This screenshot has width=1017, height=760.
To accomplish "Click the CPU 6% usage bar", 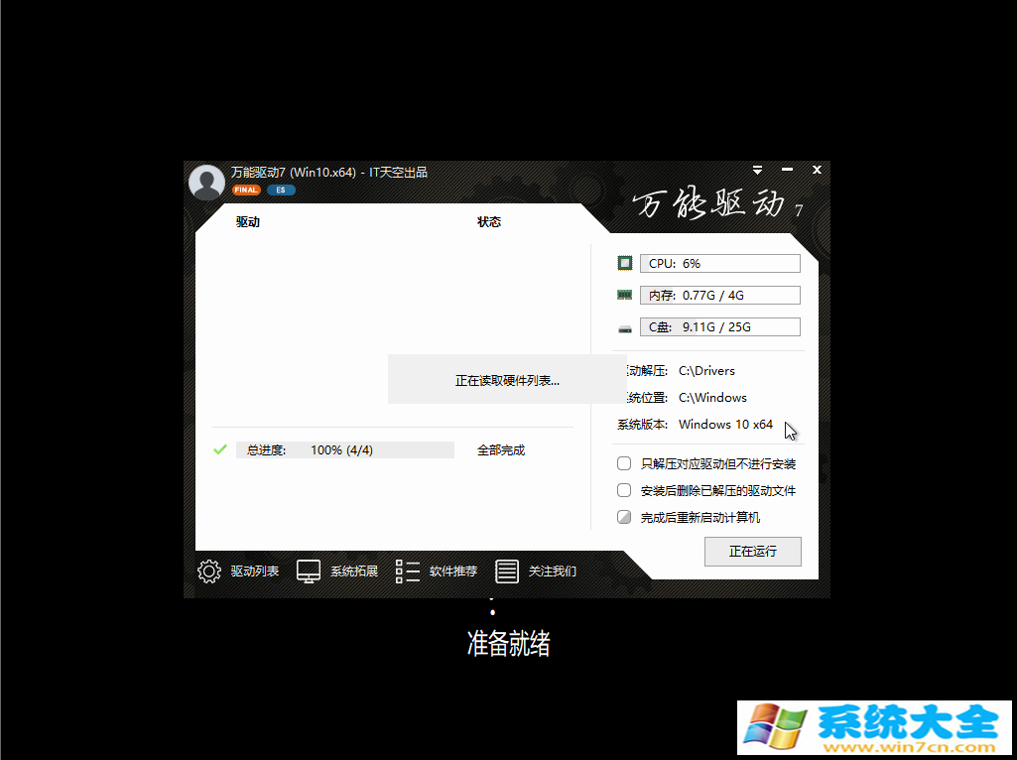I will pyautogui.click(x=720, y=263).
